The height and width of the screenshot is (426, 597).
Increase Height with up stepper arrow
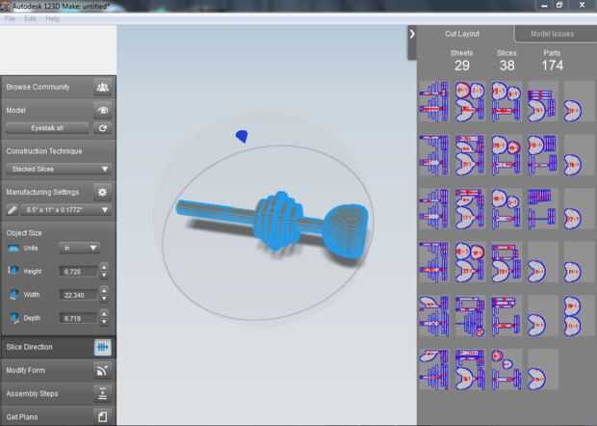[x=104, y=267]
